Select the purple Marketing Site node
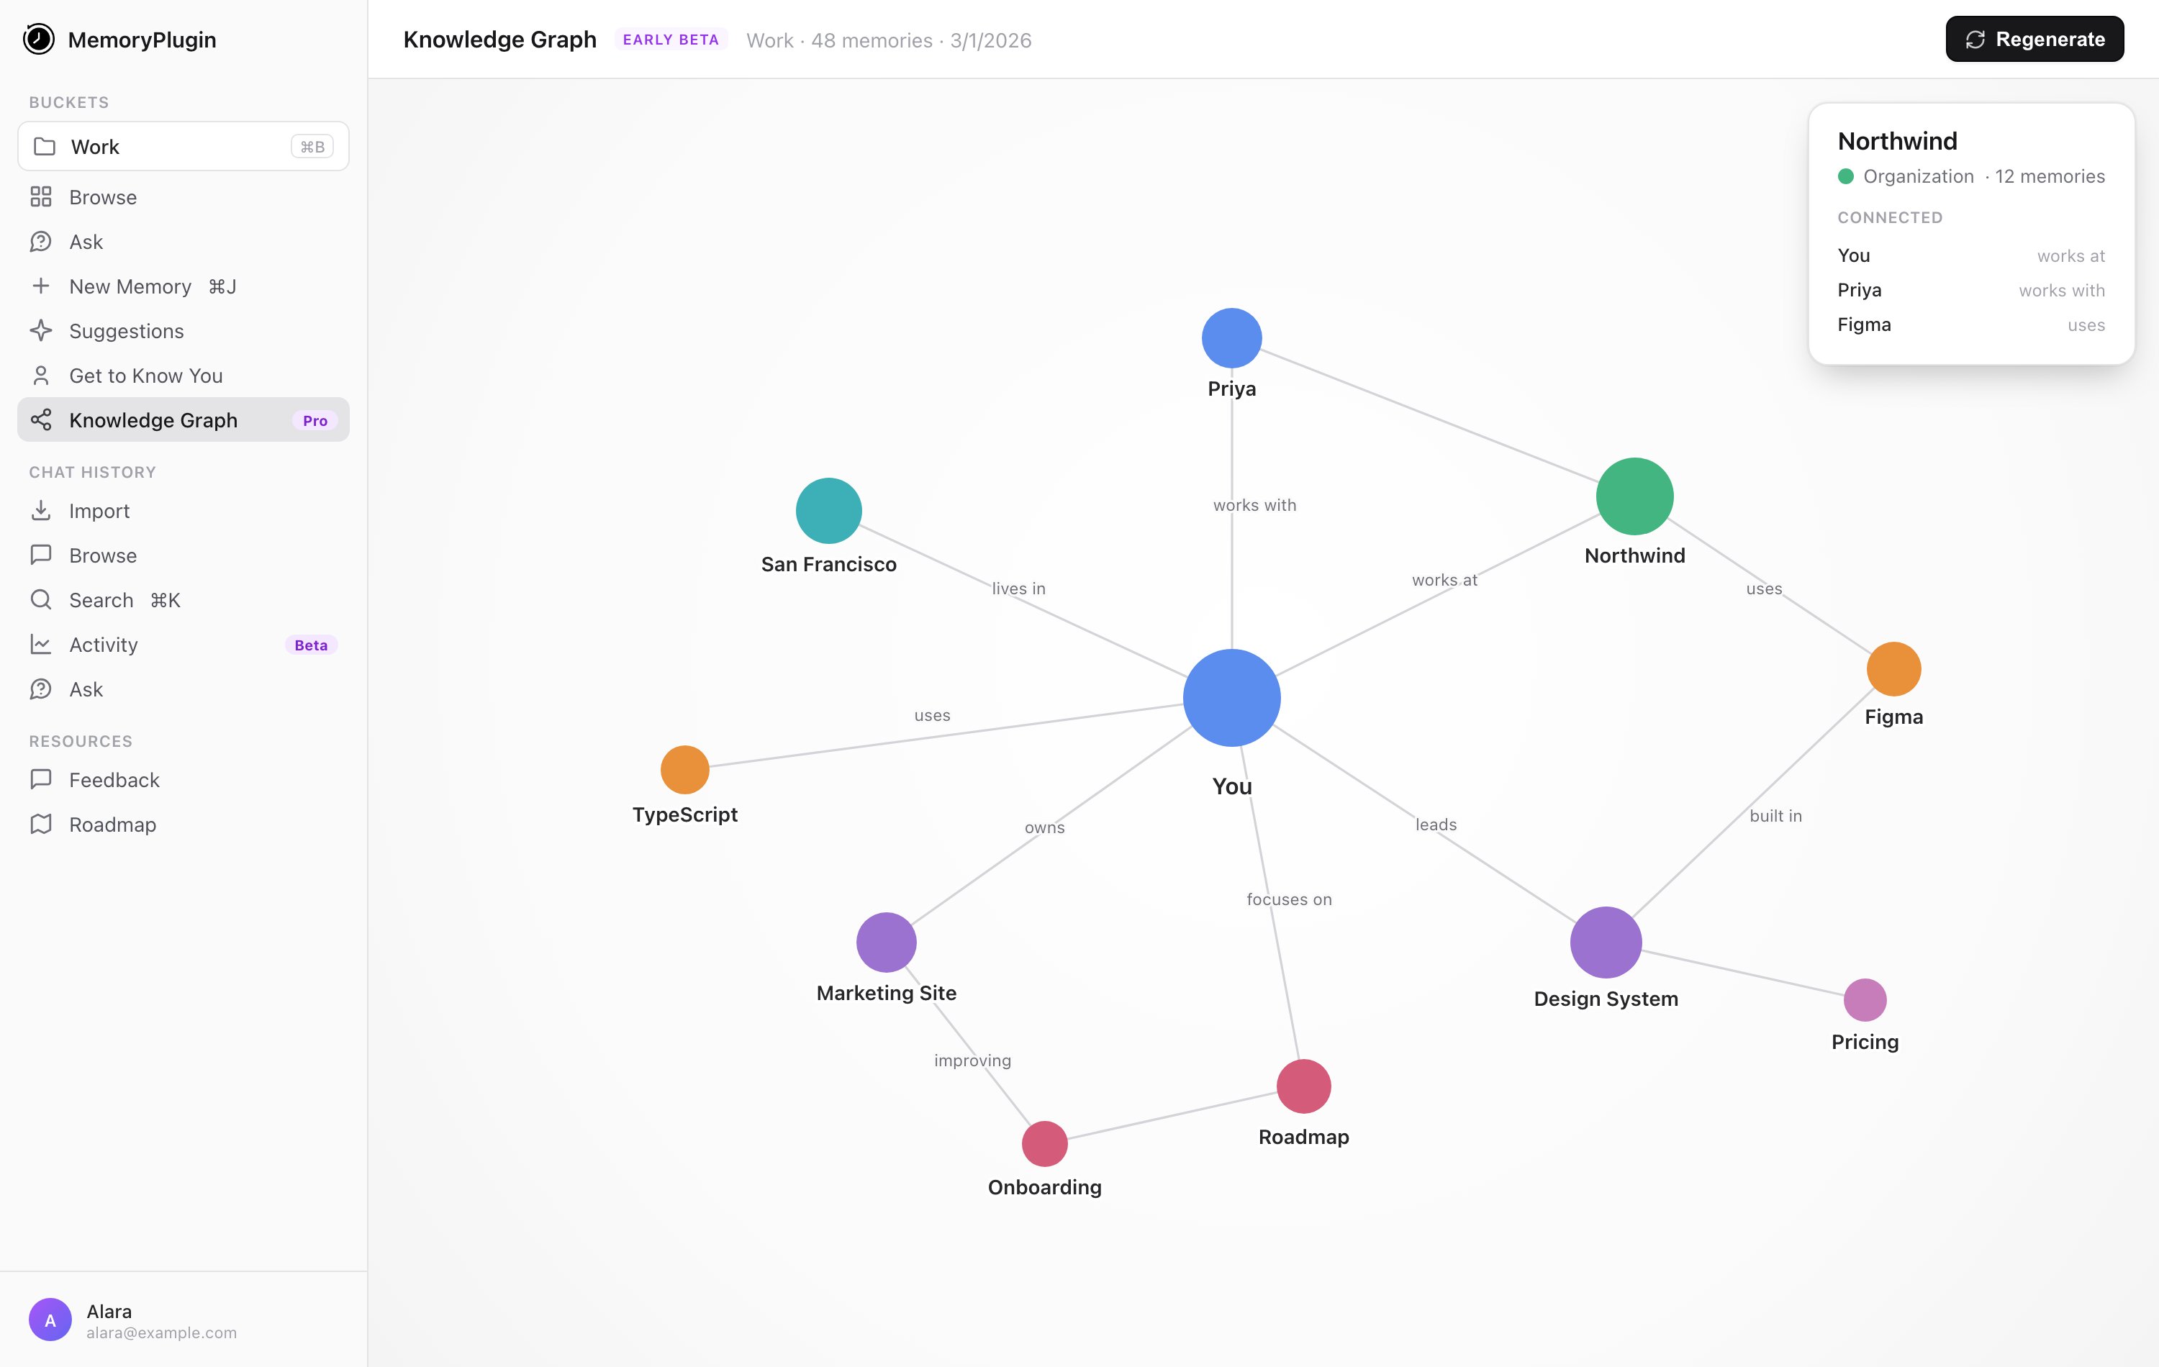Viewport: 2159px width, 1367px height. tap(886, 942)
